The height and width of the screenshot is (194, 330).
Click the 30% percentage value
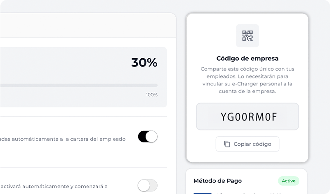click(144, 63)
